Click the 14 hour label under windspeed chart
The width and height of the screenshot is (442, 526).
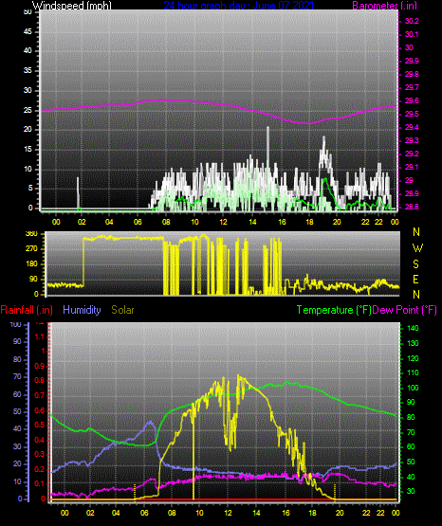(252, 222)
